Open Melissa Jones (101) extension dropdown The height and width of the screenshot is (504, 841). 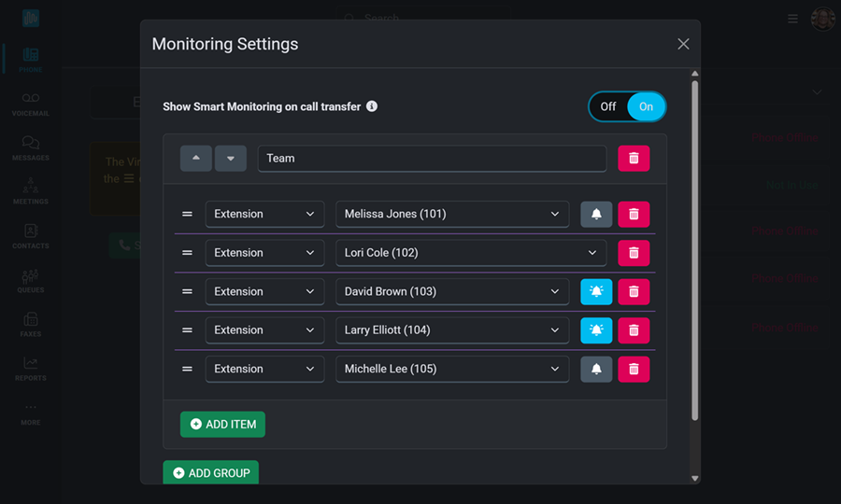(452, 215)
